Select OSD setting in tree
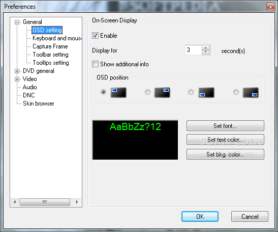Image resolution: width=278 pixels, height=232 pixels. pos(47,30)
